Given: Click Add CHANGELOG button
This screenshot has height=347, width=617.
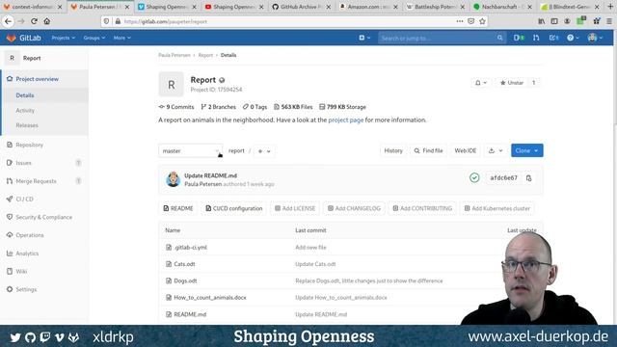Looking at the screenshot, I should coord(354,208).
